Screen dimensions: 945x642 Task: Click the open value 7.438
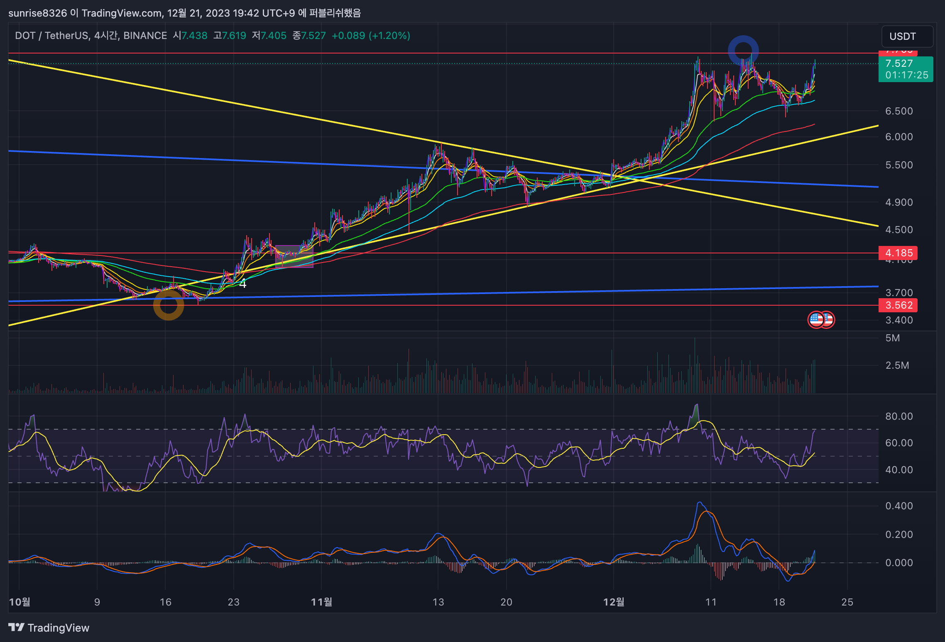tap(194, 36)
